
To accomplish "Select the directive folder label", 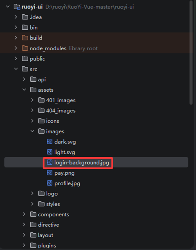I will pyautogui.click(x=49, y=225).
